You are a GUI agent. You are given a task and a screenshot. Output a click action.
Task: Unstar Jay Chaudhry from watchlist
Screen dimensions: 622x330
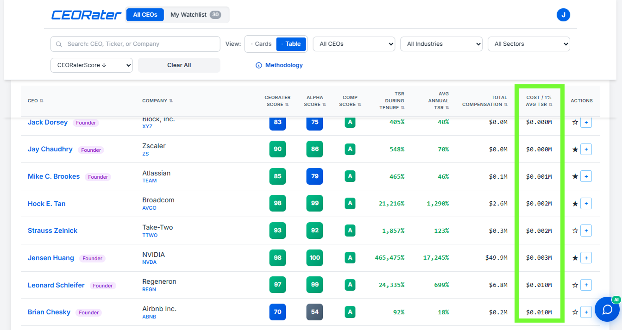tap(575, 149)
